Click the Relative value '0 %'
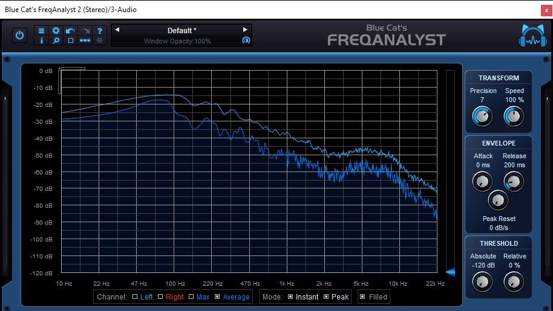The image size is (553, 311). click(x=514, y=265)
